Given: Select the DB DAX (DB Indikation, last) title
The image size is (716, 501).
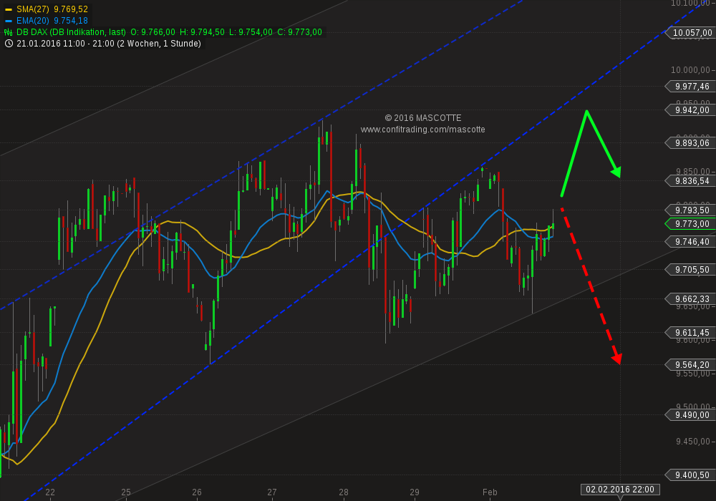Looking at the screenshot, I should coord(71,32).
